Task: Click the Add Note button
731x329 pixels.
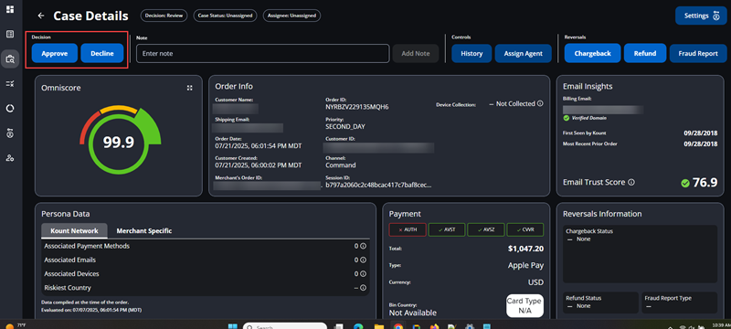Action: click(x=416, y=54)
